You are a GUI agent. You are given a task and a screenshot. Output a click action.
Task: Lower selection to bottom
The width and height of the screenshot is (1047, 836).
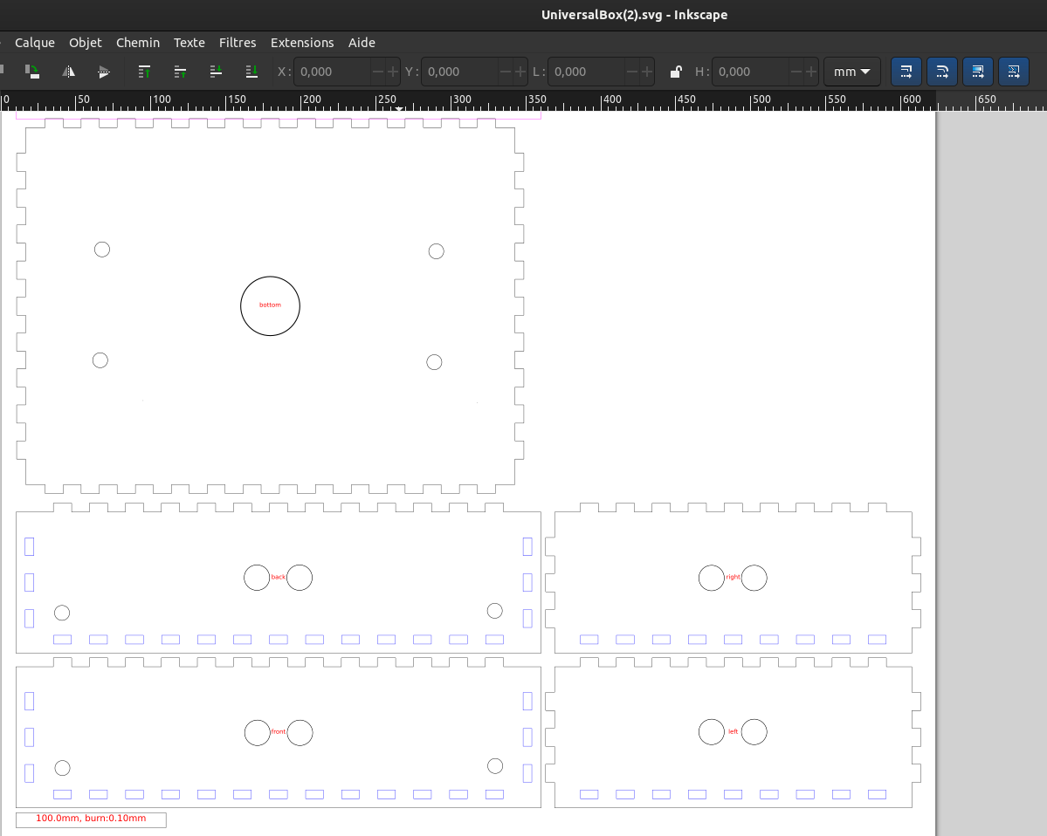(251, 72)
